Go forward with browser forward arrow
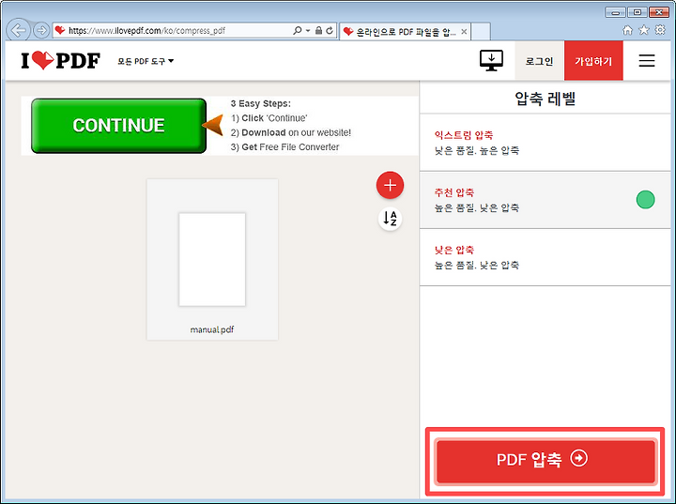Image resolution: width=676 pixels, height=504 pixels. (x=41, y=30)
